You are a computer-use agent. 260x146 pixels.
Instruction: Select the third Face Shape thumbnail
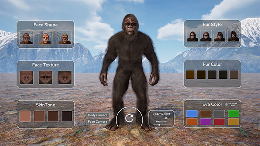click(65, 37)
